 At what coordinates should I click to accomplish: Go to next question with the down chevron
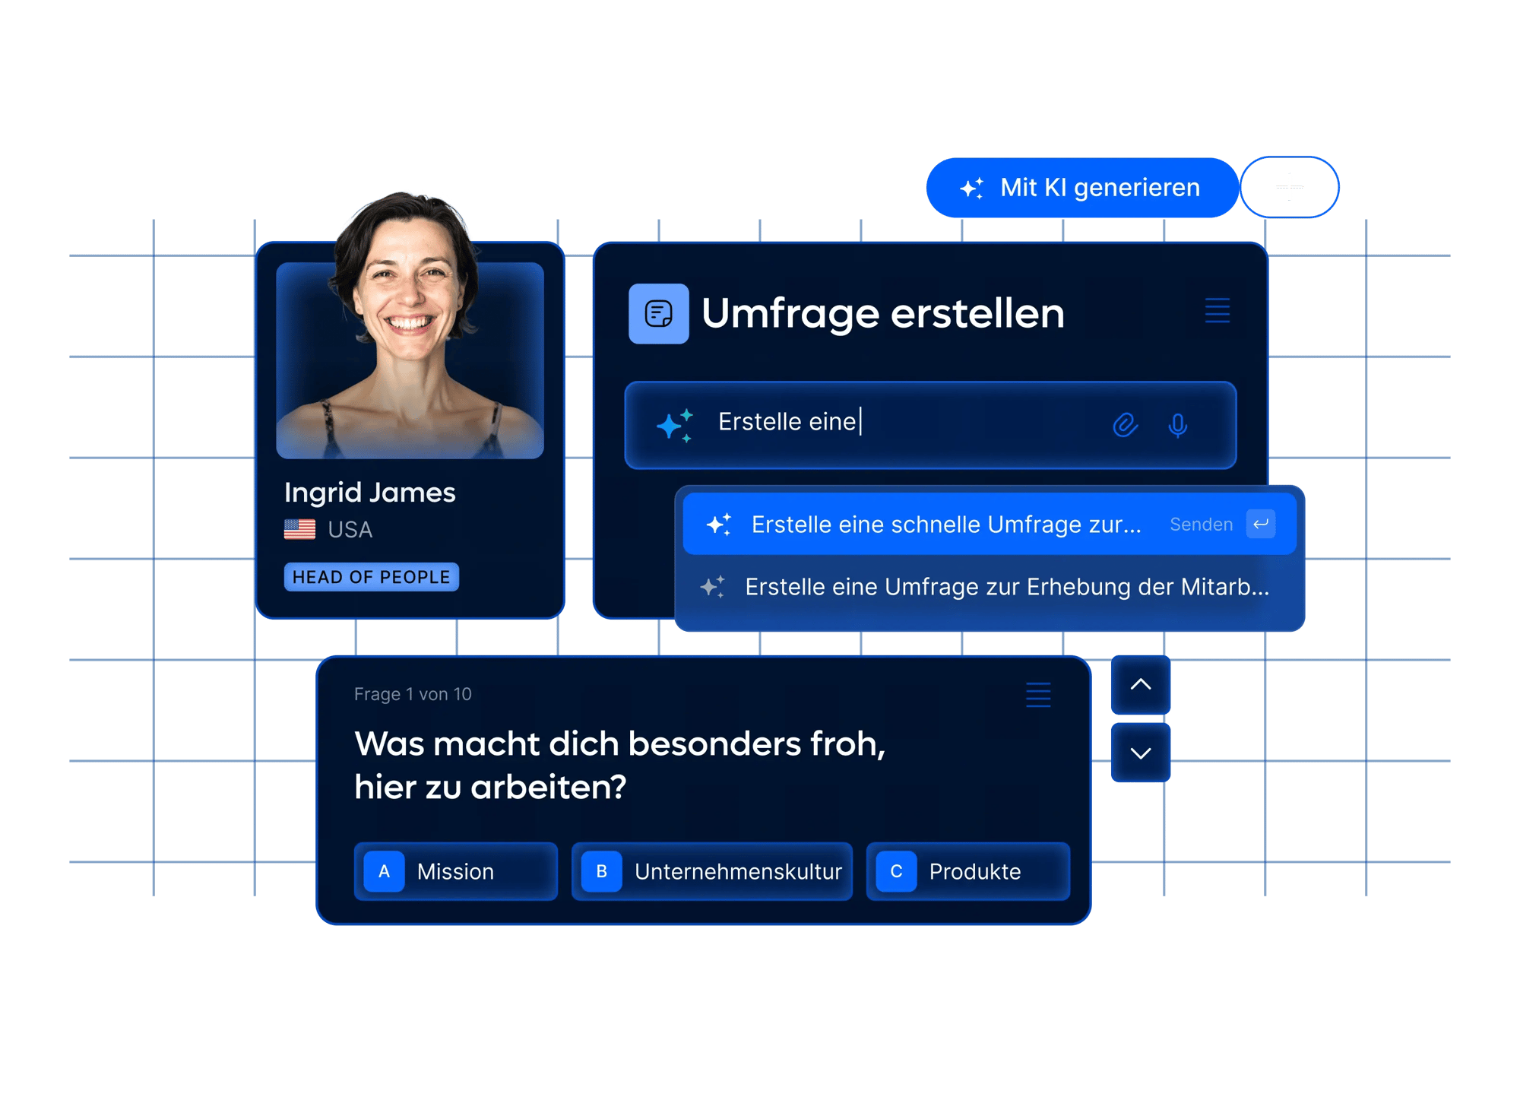coord(1141,753)
